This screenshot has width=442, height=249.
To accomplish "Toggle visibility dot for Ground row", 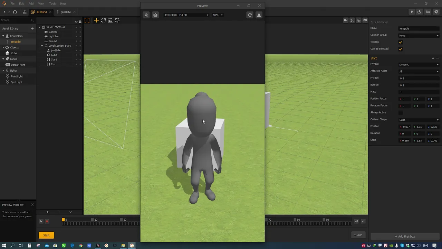I will 76,41.
